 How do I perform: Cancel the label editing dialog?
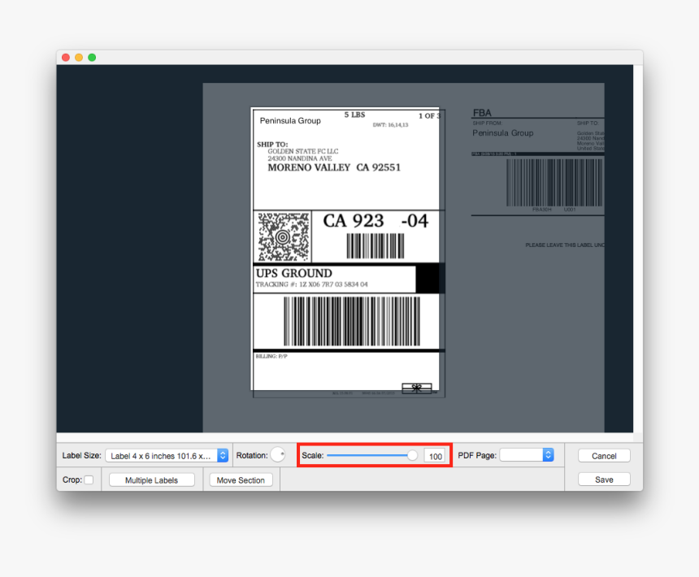pyautogui.click(x=604, y=455)
